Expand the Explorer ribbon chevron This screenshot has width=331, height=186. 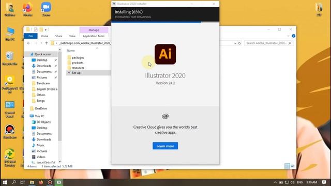click(x=288, y=36)
